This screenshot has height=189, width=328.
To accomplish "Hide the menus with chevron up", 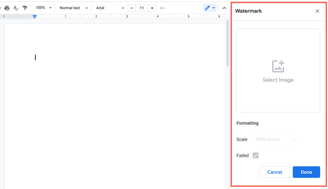I will click(x=224, y=8).
